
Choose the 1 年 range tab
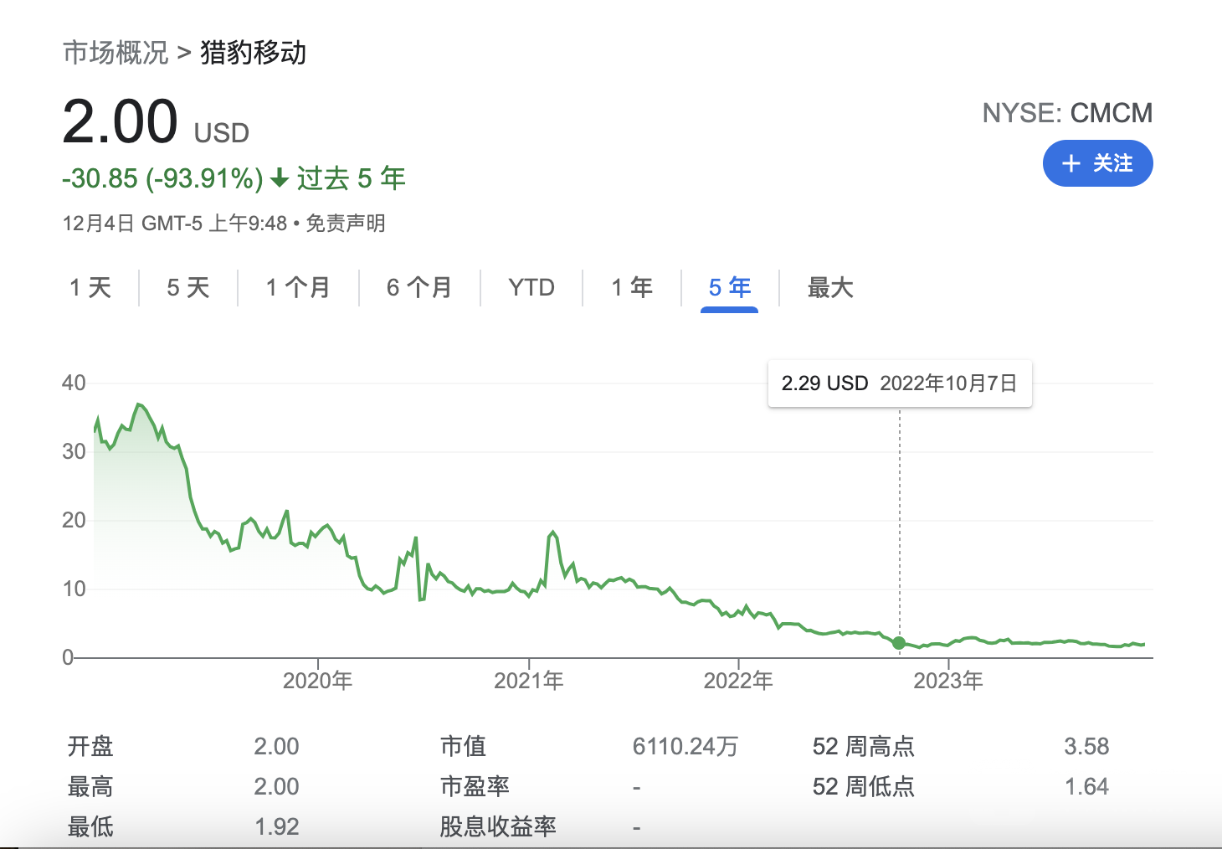coord(632,288)
